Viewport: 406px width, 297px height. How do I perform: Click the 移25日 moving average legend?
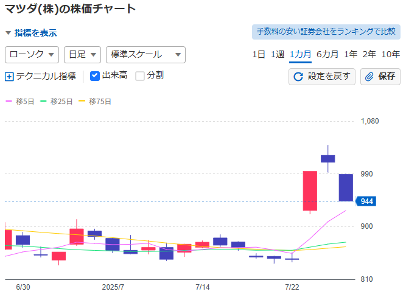pyautogui.click(x=57, y=102)
